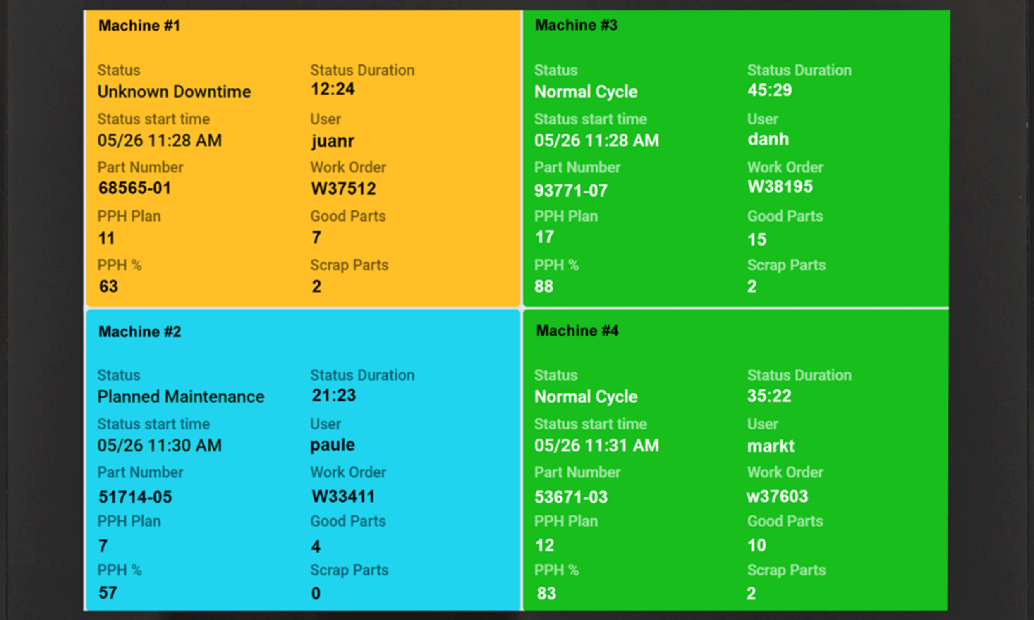This screenshot has width=1034, height=620.
Task: Click part number 51714-05
Action: click(135, 497)
